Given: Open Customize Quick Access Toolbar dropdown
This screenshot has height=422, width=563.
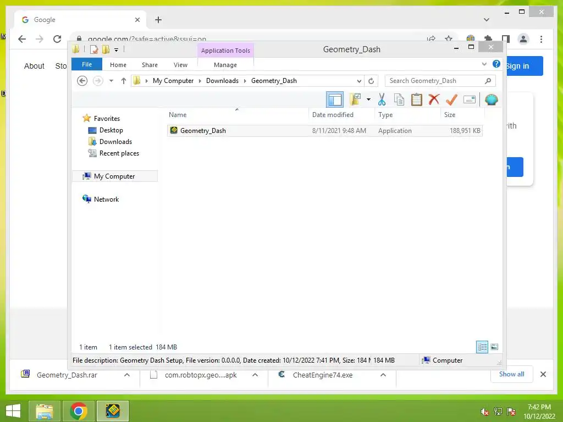Looking at the screenshot, I should point(117,50).
